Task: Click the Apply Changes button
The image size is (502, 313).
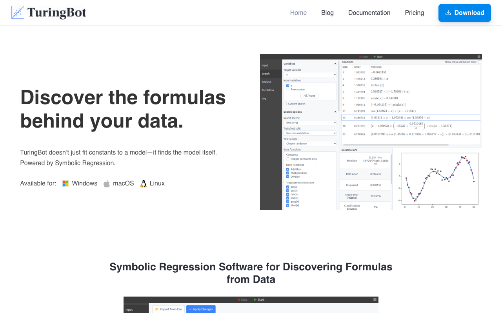Action: (x=201, y=309)
